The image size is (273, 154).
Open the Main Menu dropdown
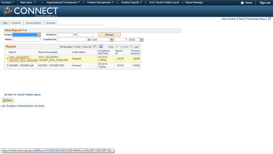pyautogui.click(x=28, y=3)
